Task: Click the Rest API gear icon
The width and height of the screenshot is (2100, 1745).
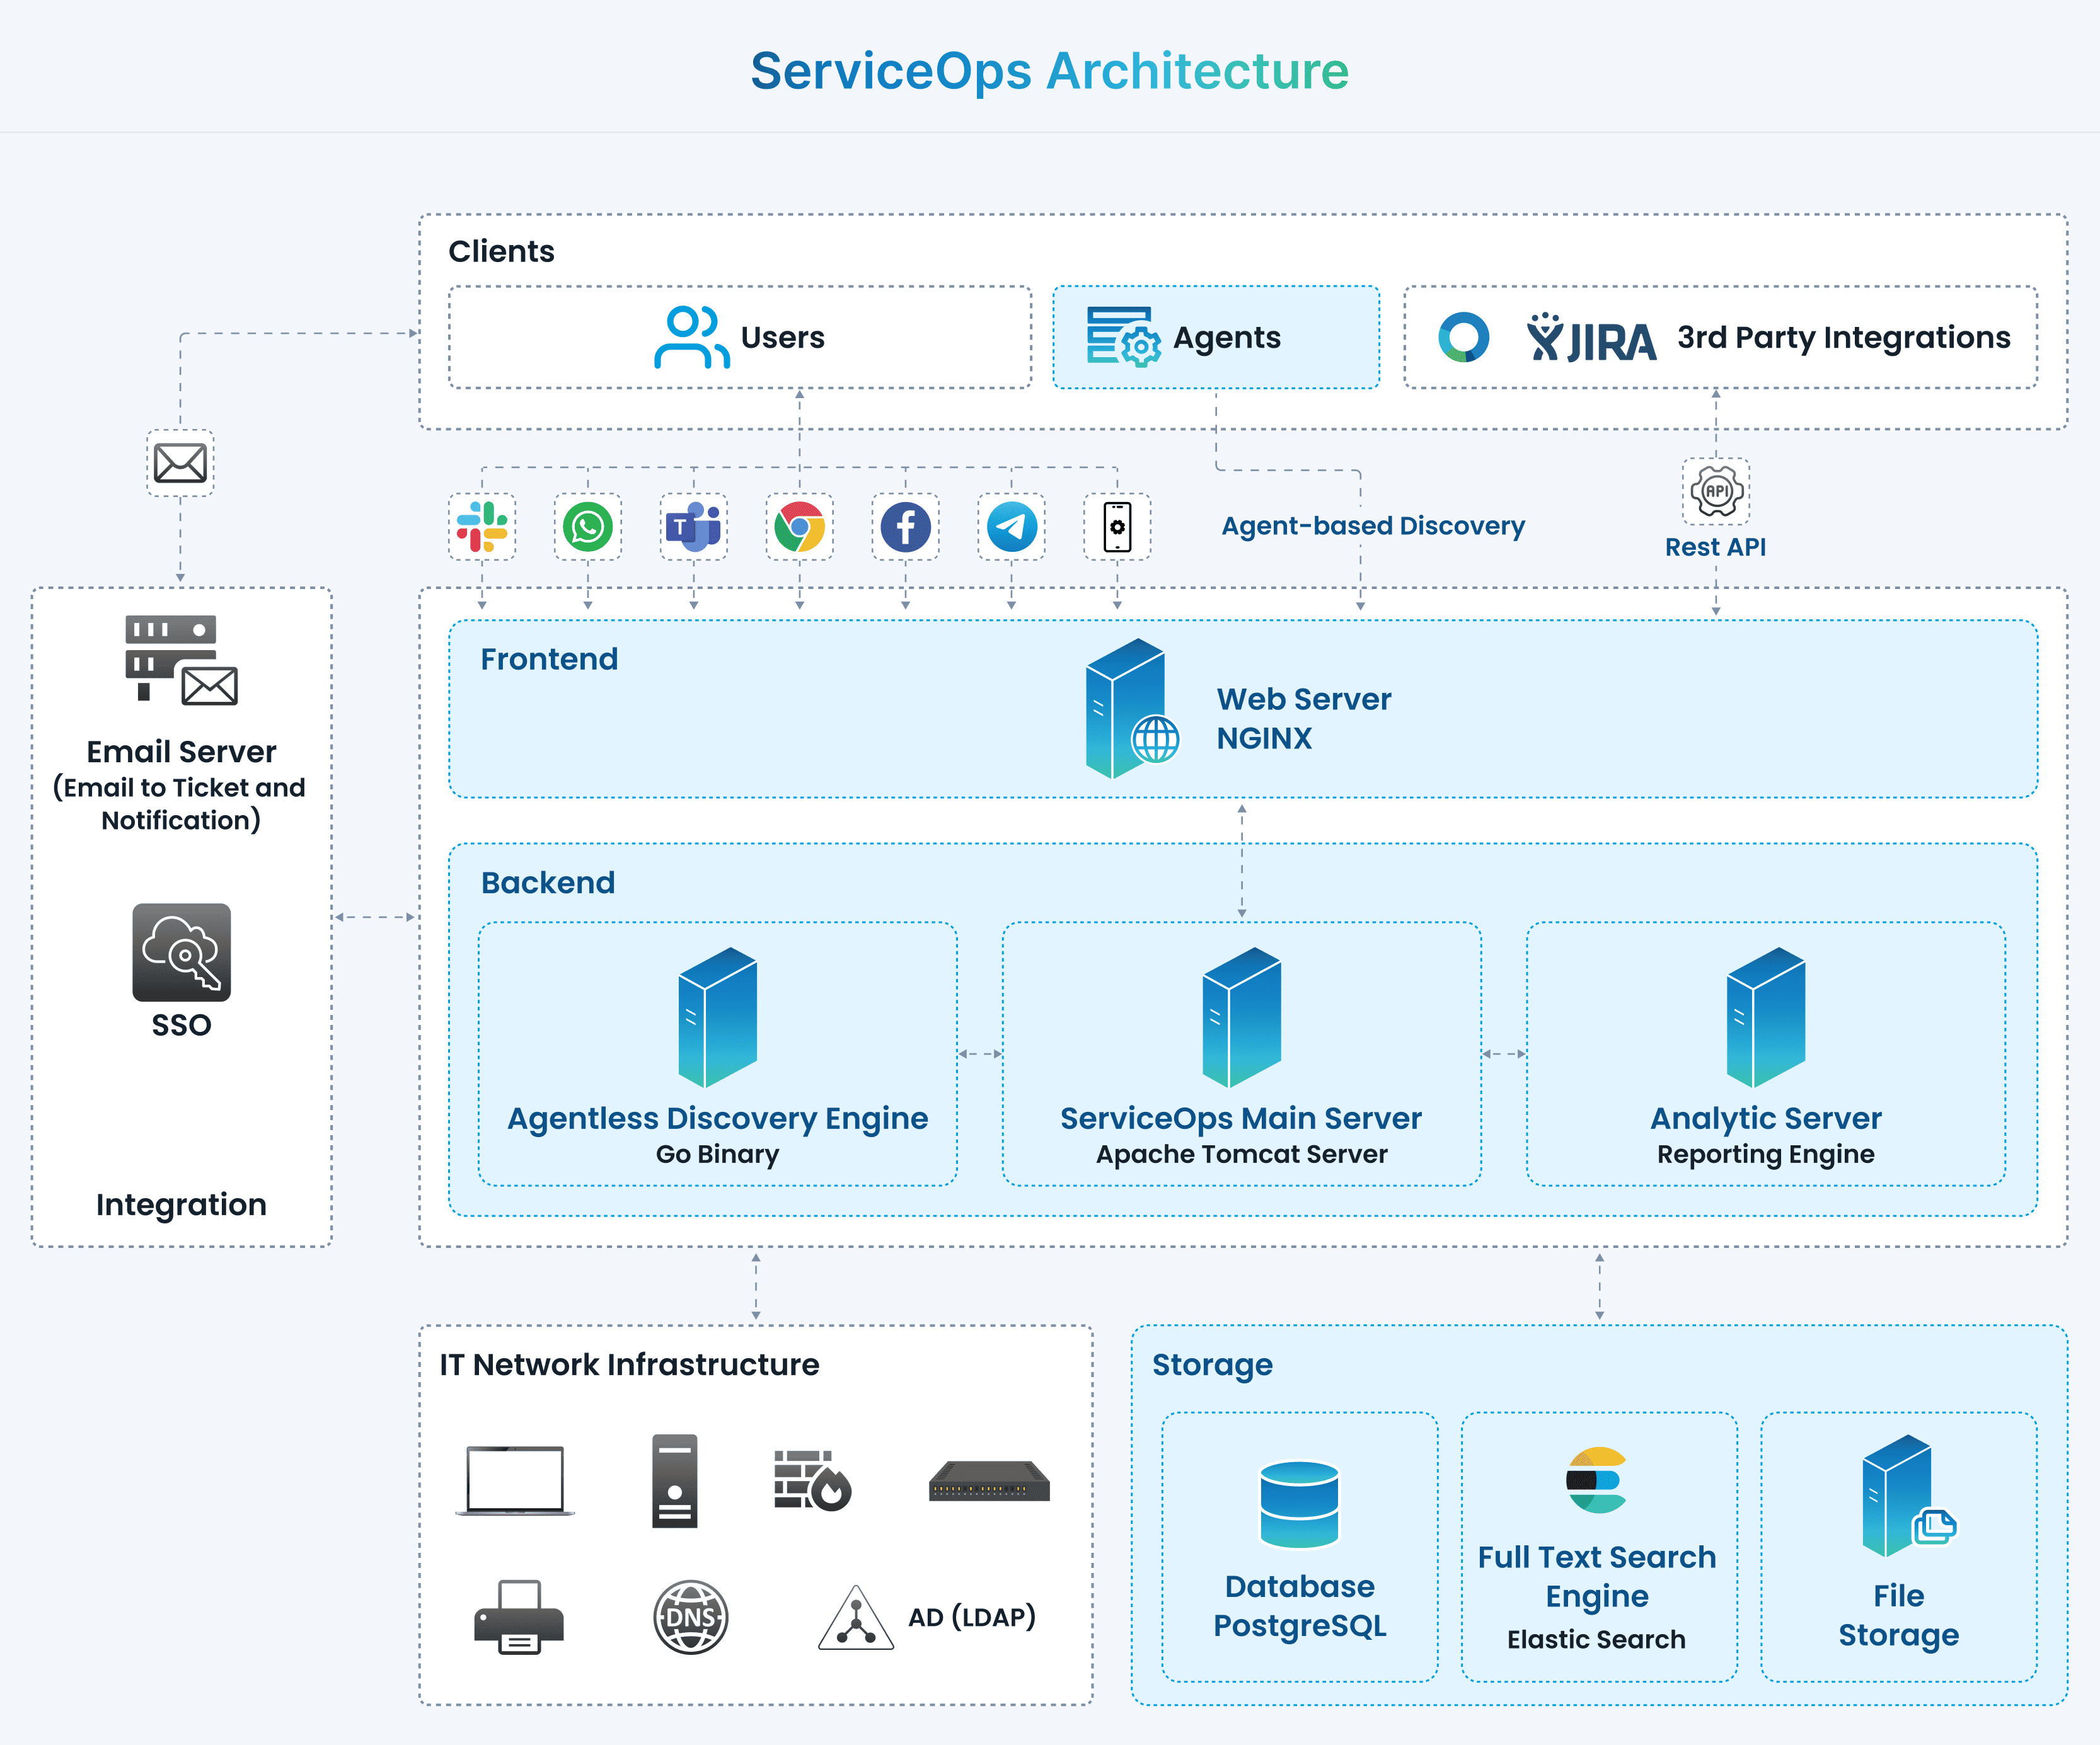Action: [1716, 492]
